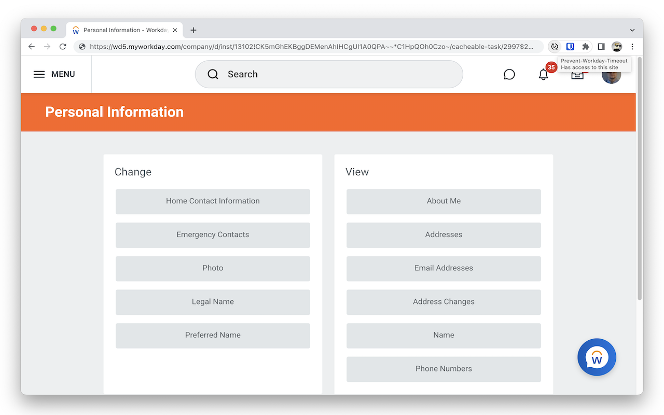This screenshot has height=415, width=664.
Task: Expand the tab search chevron dropdown
Action: [x=632, y=30]
